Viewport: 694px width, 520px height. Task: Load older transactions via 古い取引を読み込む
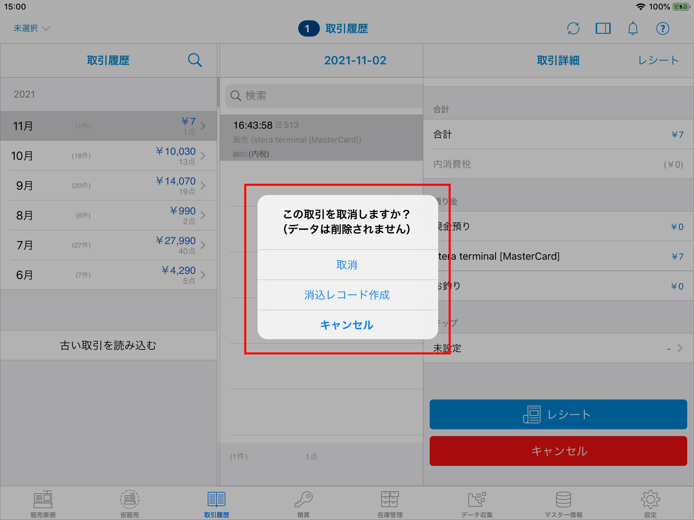tap(108, 345)
